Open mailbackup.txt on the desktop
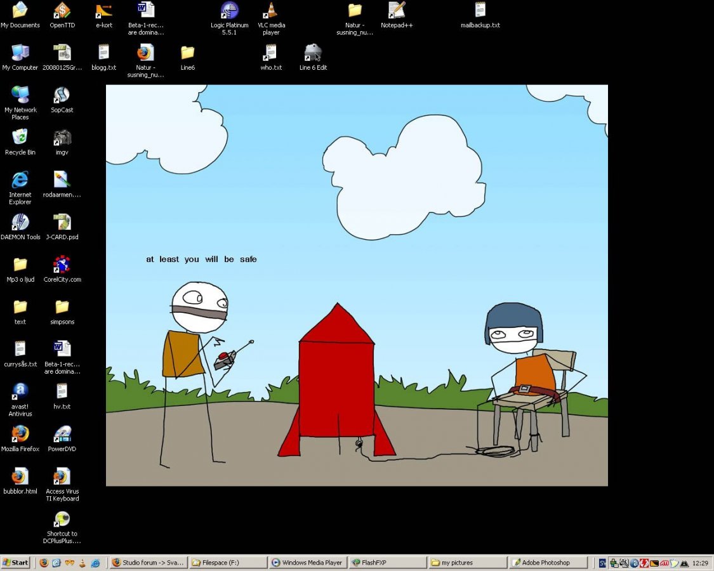Screen dimensions: 714x571 tap(480, 11)
